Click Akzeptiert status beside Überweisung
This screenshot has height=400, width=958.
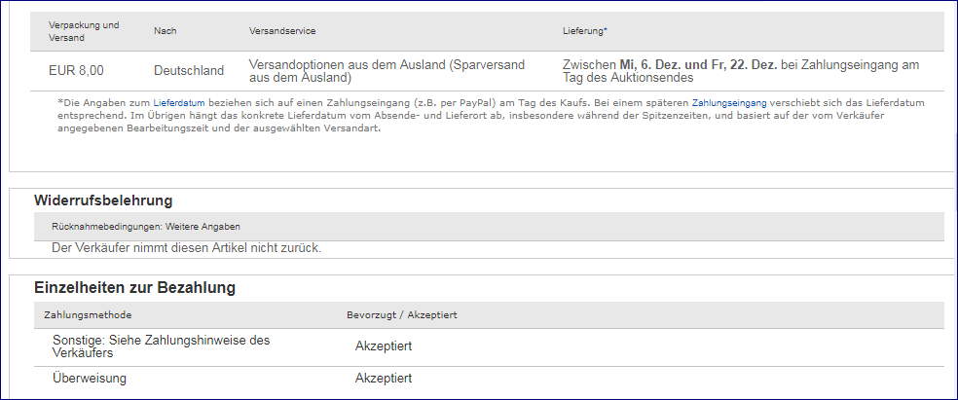384,378
